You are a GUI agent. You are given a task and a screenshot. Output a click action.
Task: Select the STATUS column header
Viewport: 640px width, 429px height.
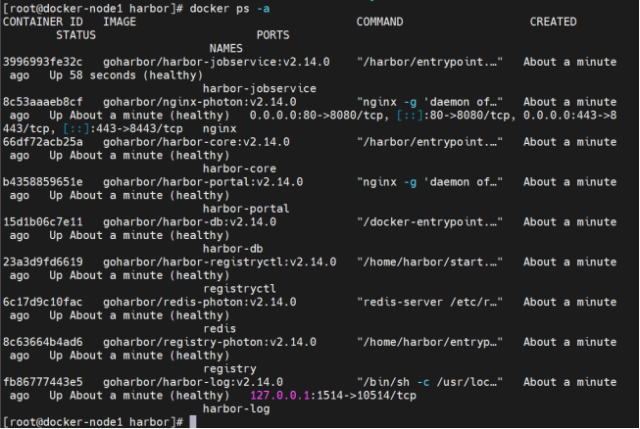coord(75,35)
